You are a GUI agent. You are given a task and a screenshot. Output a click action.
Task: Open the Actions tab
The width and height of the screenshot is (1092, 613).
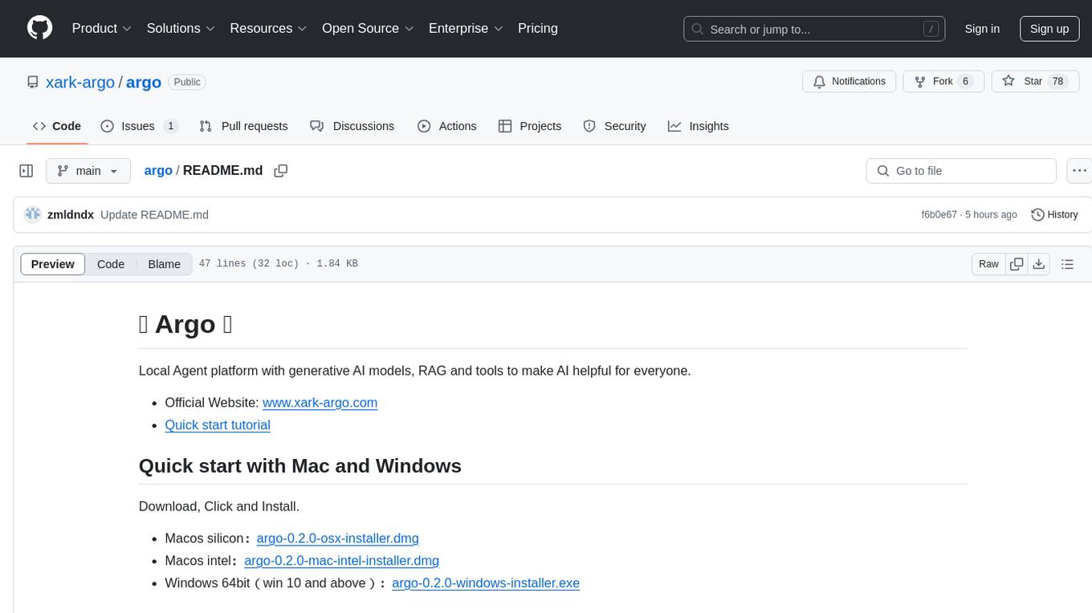(x=447, y=126)
